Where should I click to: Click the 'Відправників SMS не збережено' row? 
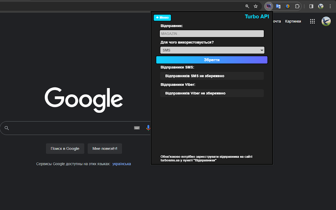tap(212, 76)
